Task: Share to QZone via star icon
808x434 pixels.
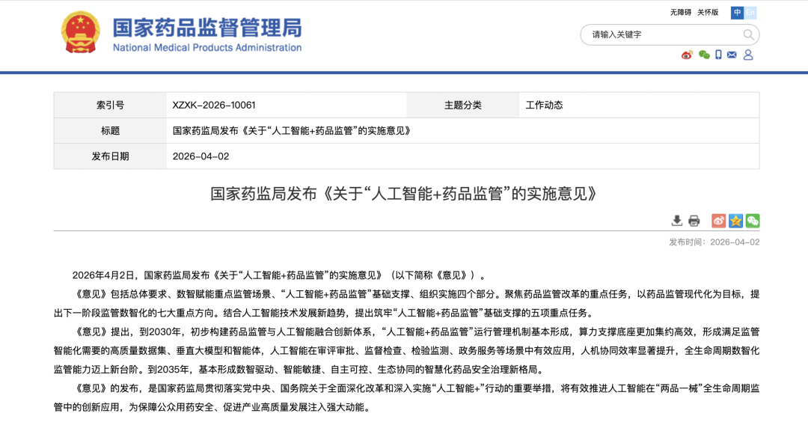Action: (x=735, y=221)
